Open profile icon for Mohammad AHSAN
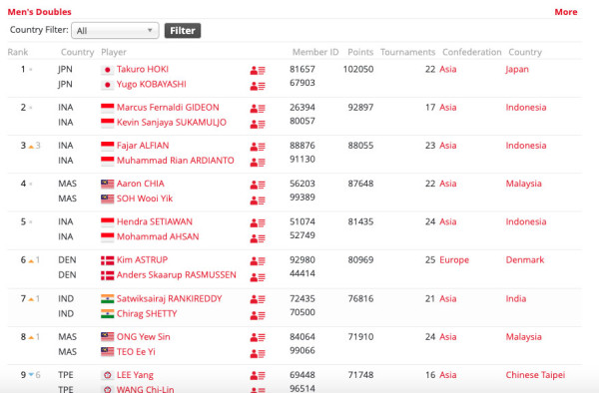 tap(258, 238)
